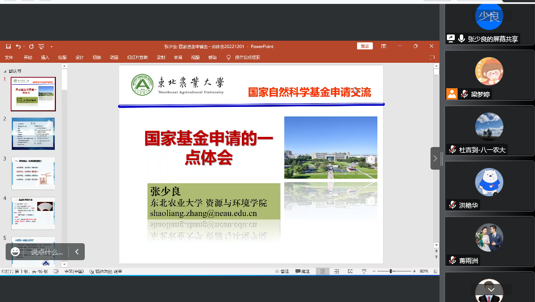The height and width of the screenshot is (302, 535).
Task: Open the 插入 ribbon tab
Action: (x=45, y=57)
